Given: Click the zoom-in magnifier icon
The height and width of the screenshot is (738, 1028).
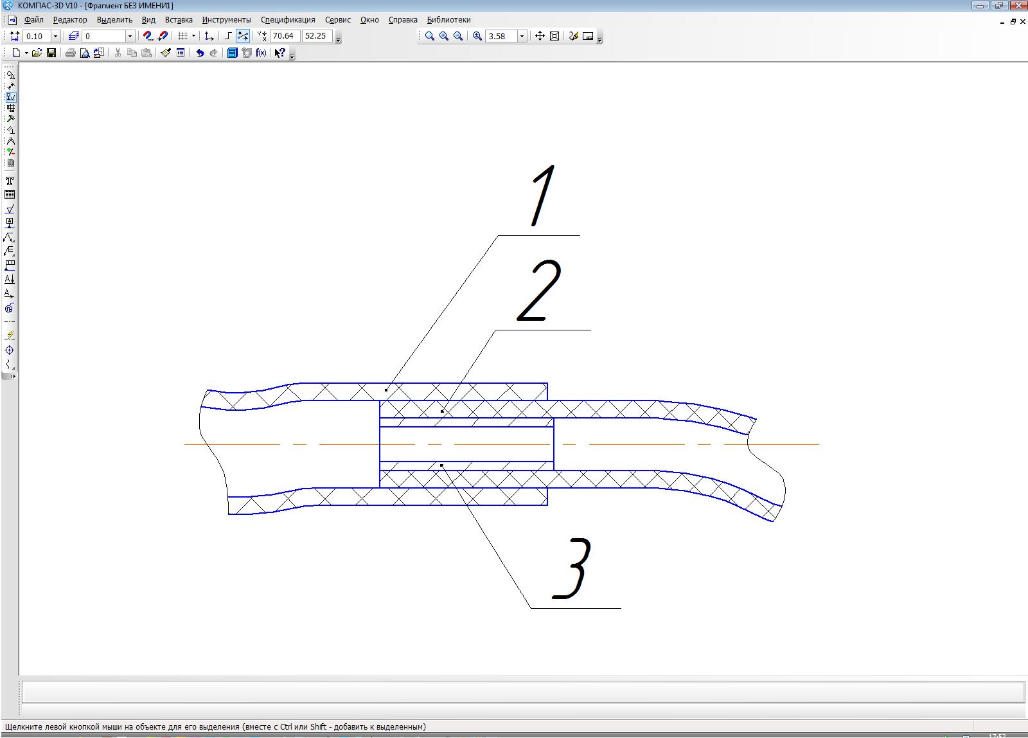Looking at the screenshot, I should click(444, 36).
